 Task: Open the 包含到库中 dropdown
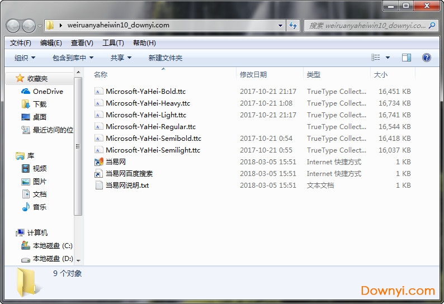point(73,58)
